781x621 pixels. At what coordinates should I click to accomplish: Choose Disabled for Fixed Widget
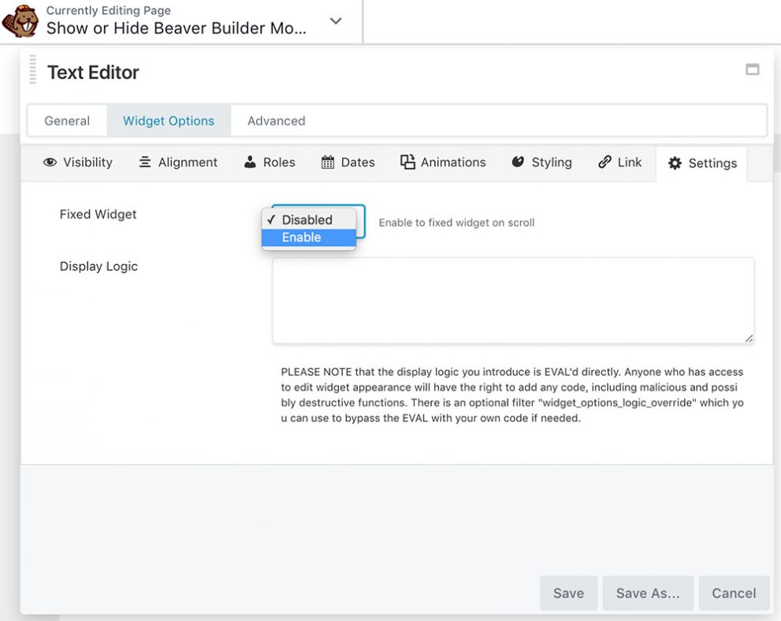tap(309, 219)
